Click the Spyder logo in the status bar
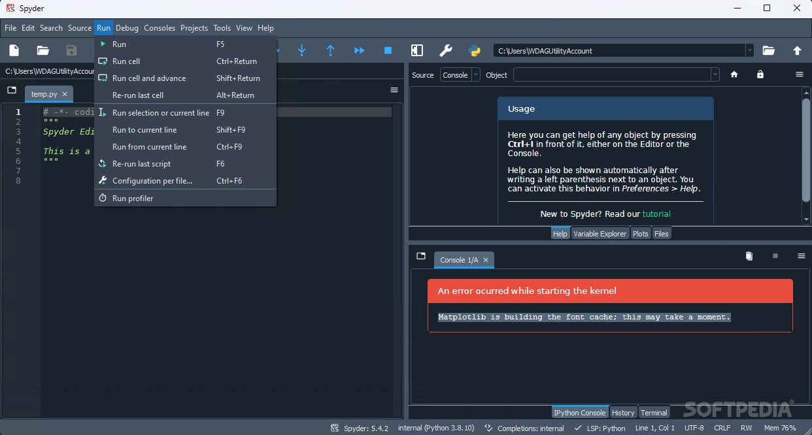 pos(335,428)
